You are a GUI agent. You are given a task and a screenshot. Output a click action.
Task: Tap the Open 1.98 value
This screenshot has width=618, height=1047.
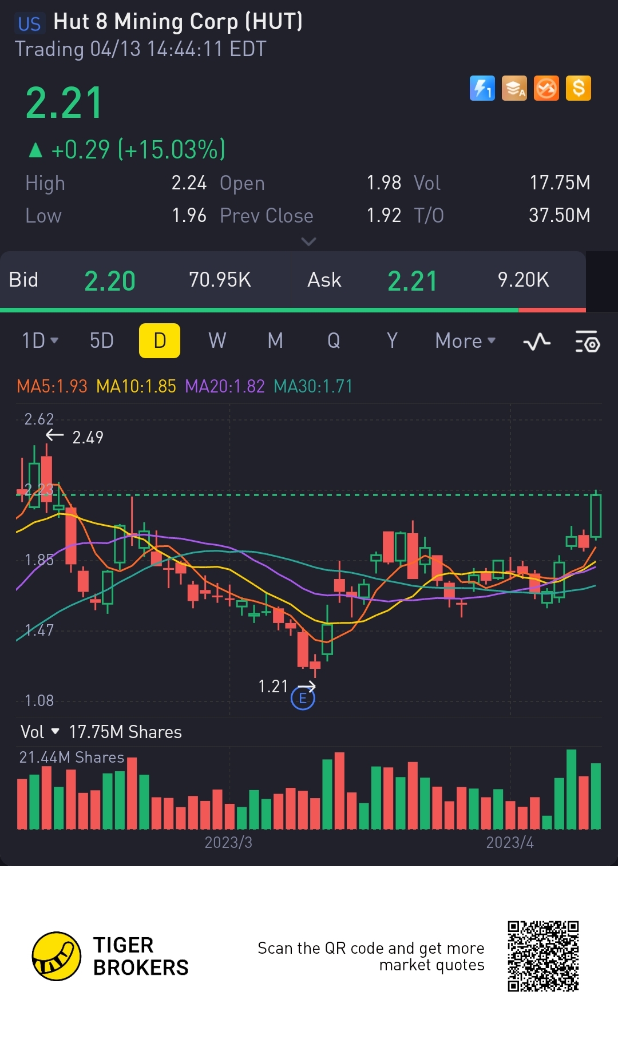384,183
